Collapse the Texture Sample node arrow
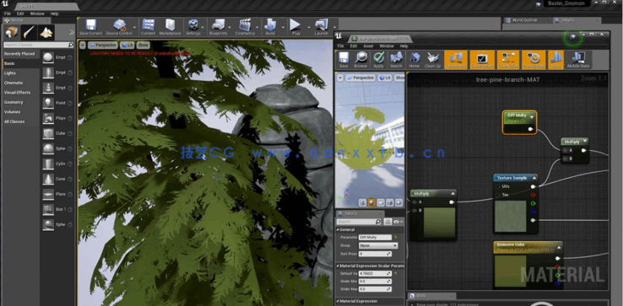The image size is (623, 306). coord(534,178)
